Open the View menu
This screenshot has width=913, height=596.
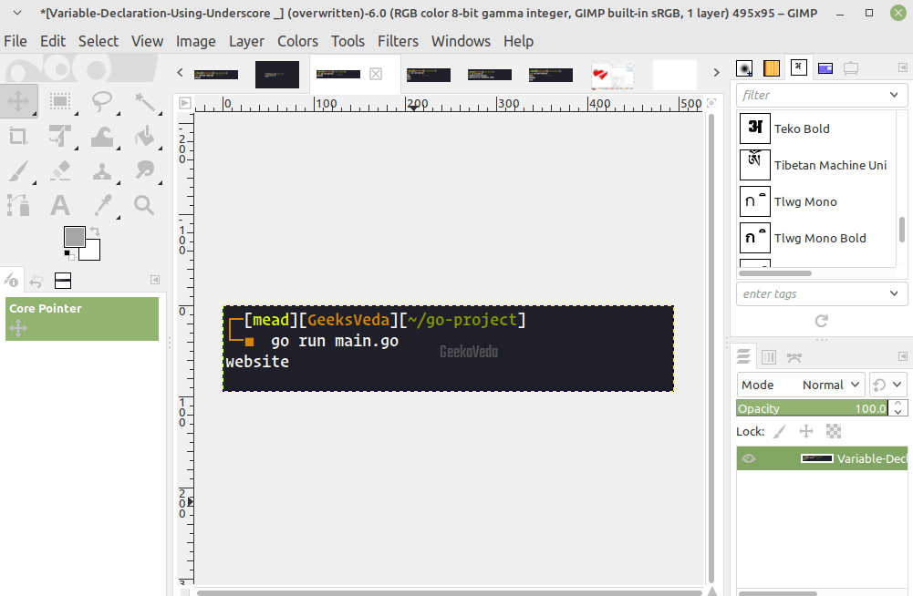(x=147, y=41)
